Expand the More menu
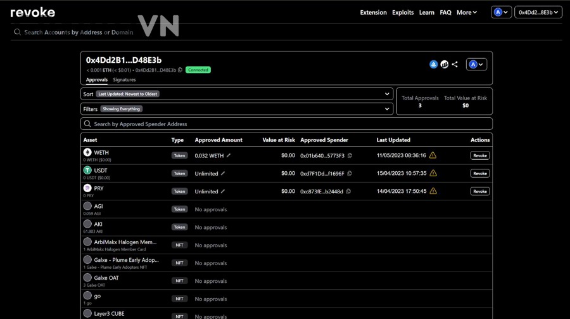 coord(467,13)
